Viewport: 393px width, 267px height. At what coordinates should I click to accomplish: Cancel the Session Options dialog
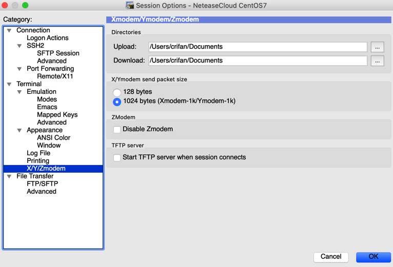(x=330, y=257)
